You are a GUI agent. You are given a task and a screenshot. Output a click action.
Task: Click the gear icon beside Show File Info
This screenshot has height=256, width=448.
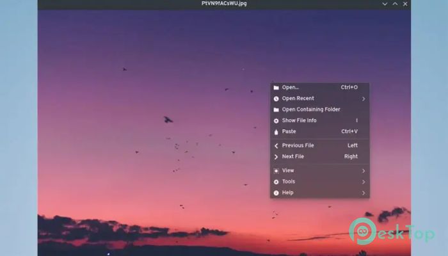pos(276,121)
